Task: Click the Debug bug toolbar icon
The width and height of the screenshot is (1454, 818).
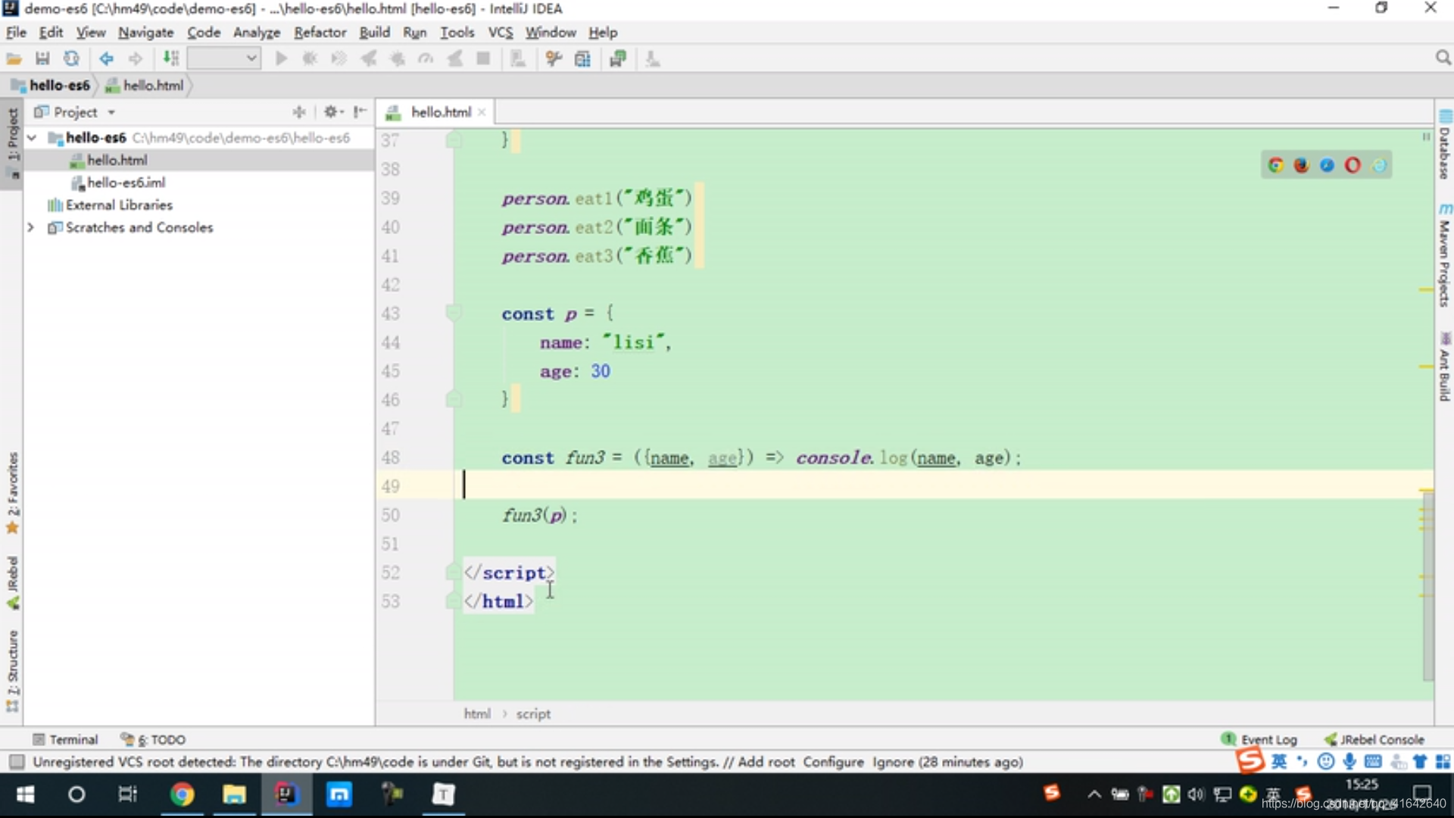Action: point(310,59)
